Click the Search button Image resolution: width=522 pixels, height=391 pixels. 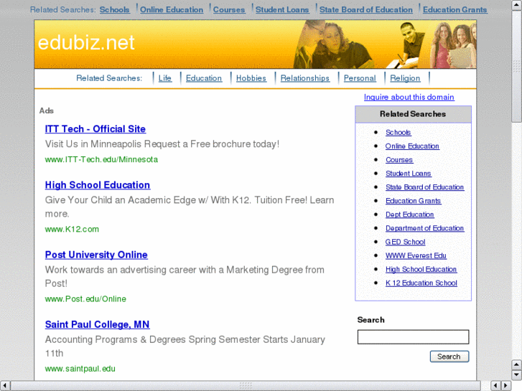tap(449, 357)
